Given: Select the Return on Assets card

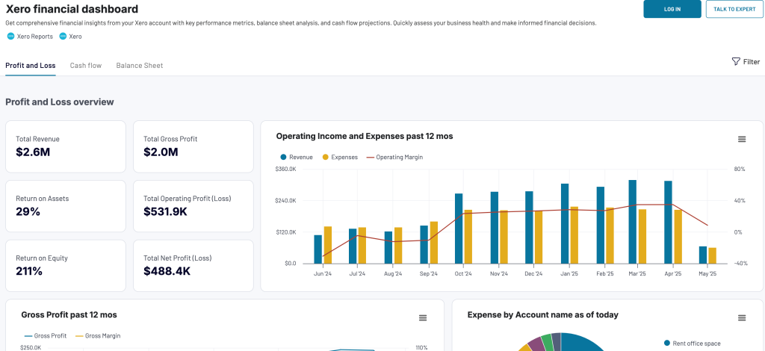Looking at the screenshot, I should [x=66, y=206].
